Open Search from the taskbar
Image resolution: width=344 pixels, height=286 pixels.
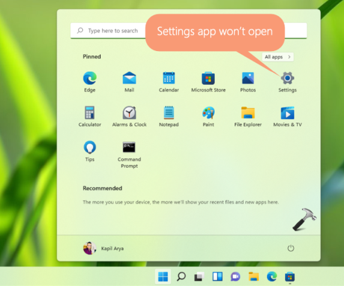181,276
